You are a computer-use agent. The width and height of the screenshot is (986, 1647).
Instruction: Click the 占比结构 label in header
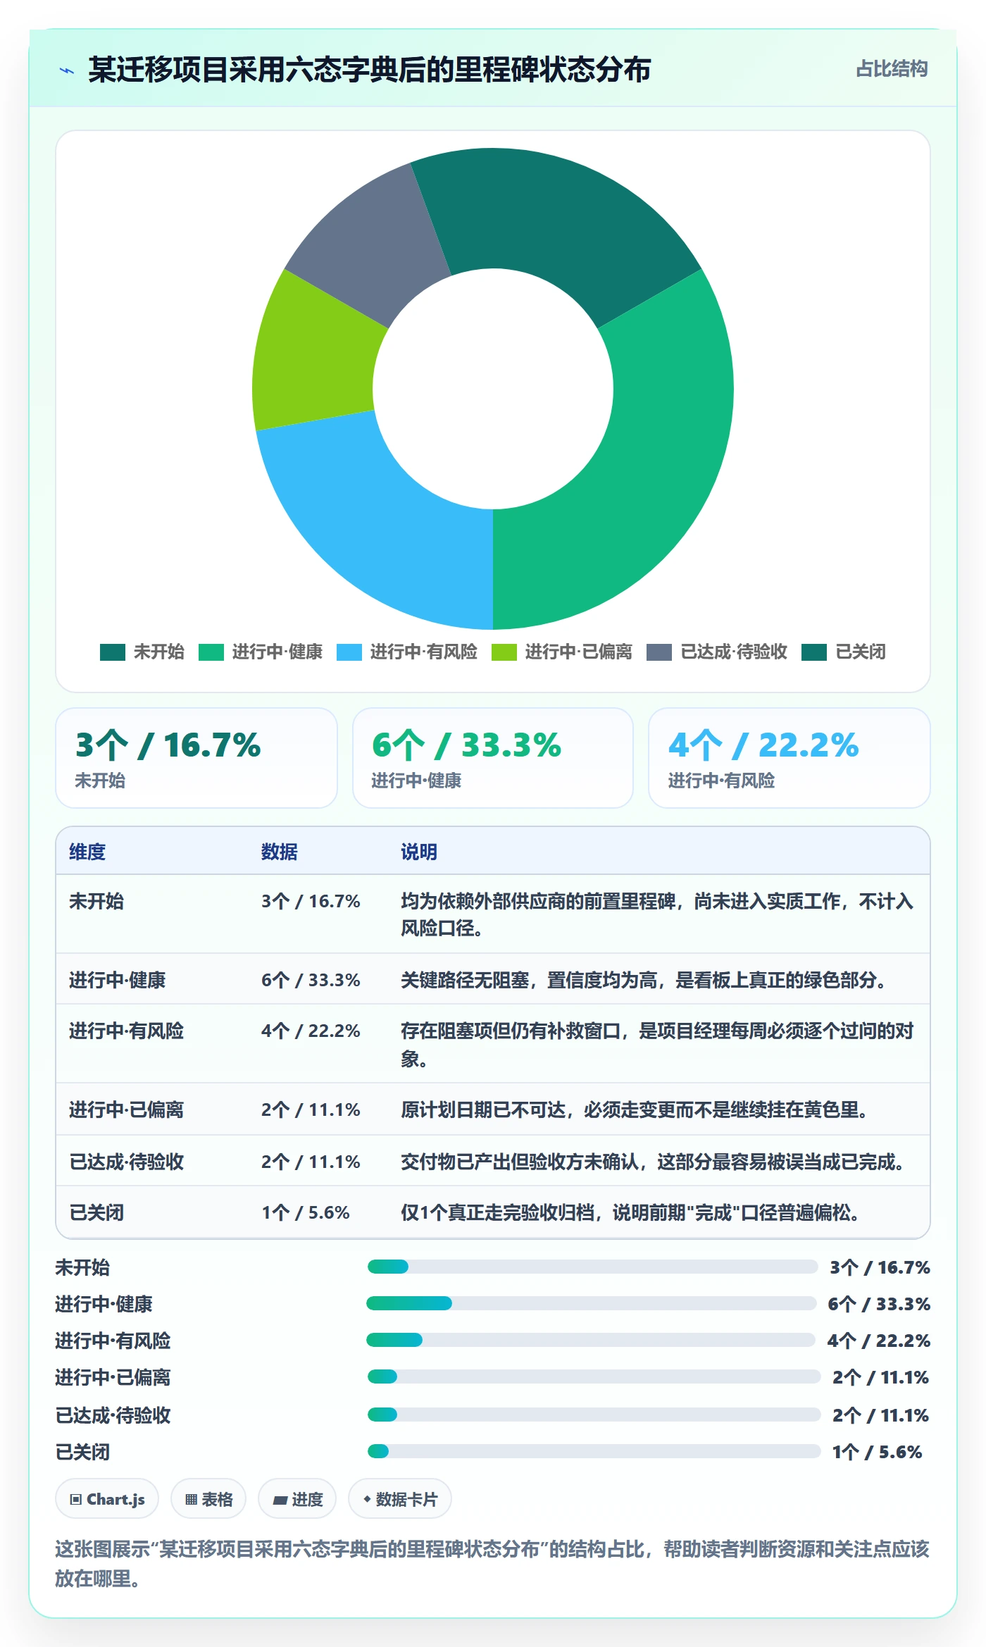(892, 69)
